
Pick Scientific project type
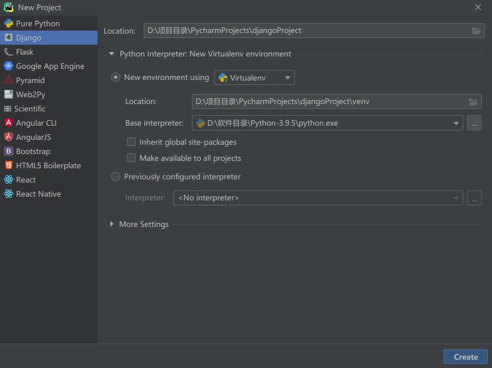(x=49, y=109)
